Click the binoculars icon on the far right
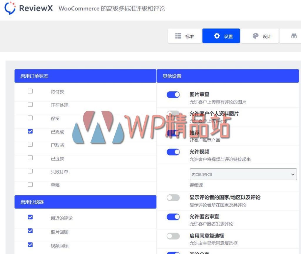301x254 pixels. [294, 36]
